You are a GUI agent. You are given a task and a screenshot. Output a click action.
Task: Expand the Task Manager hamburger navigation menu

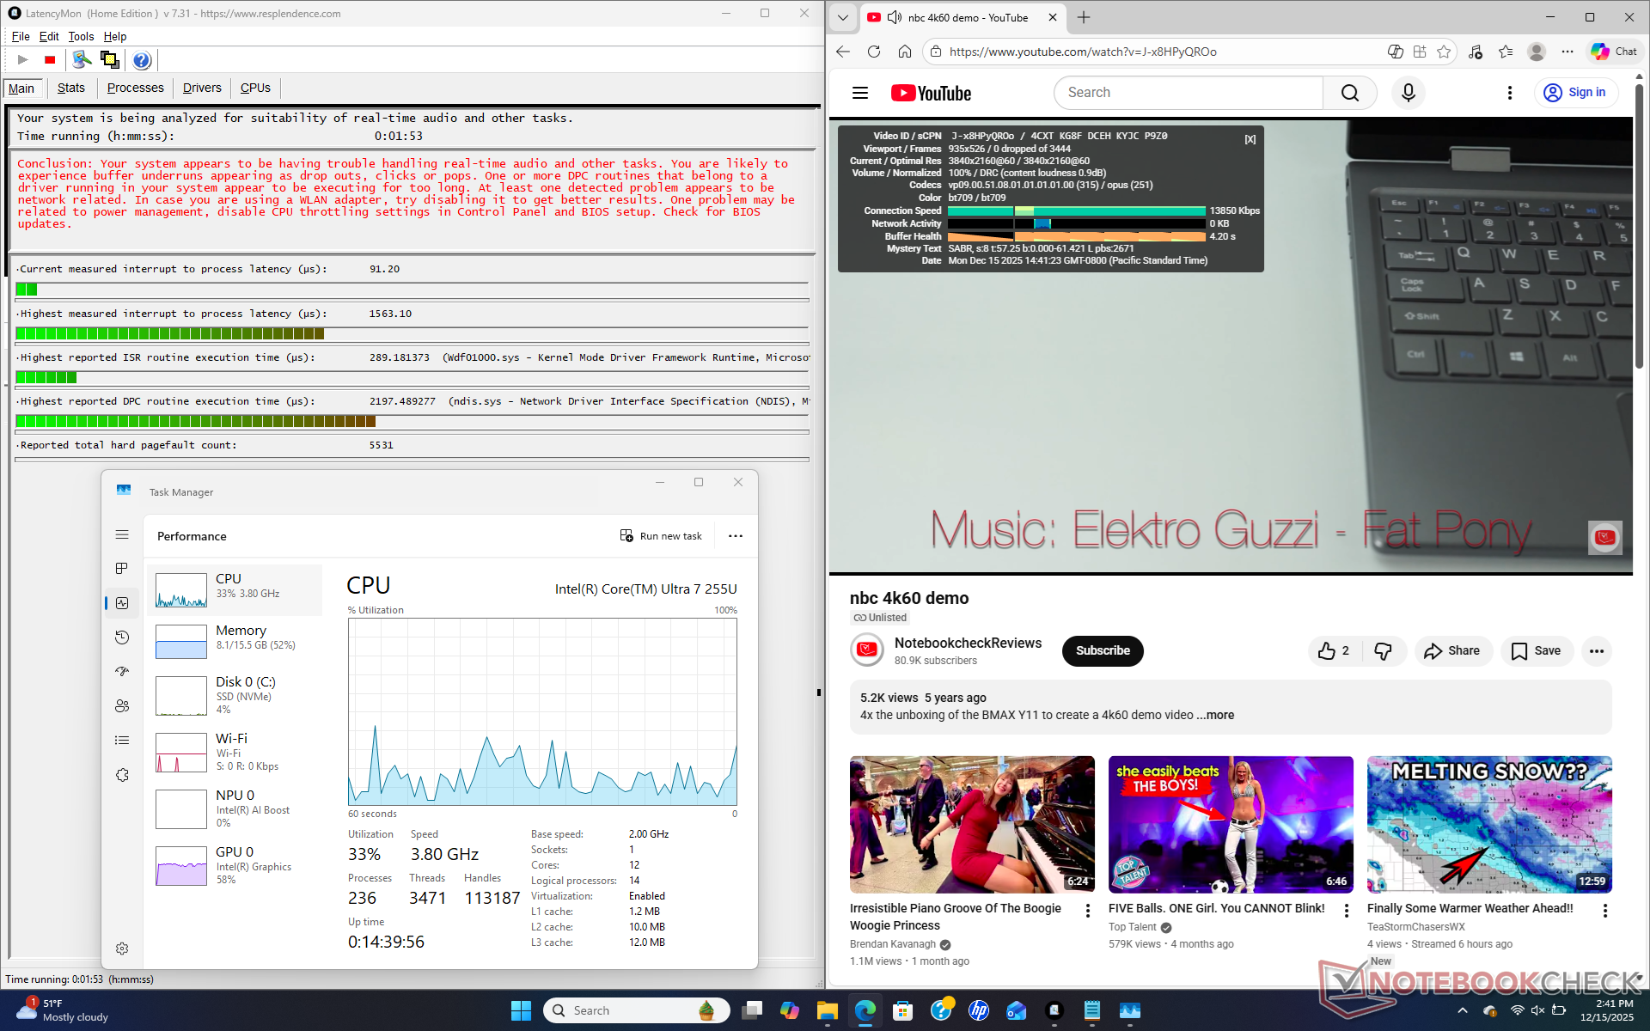[122, 534]
